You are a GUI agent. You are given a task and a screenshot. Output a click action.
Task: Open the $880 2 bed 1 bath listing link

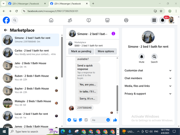[x=89, y=46]
